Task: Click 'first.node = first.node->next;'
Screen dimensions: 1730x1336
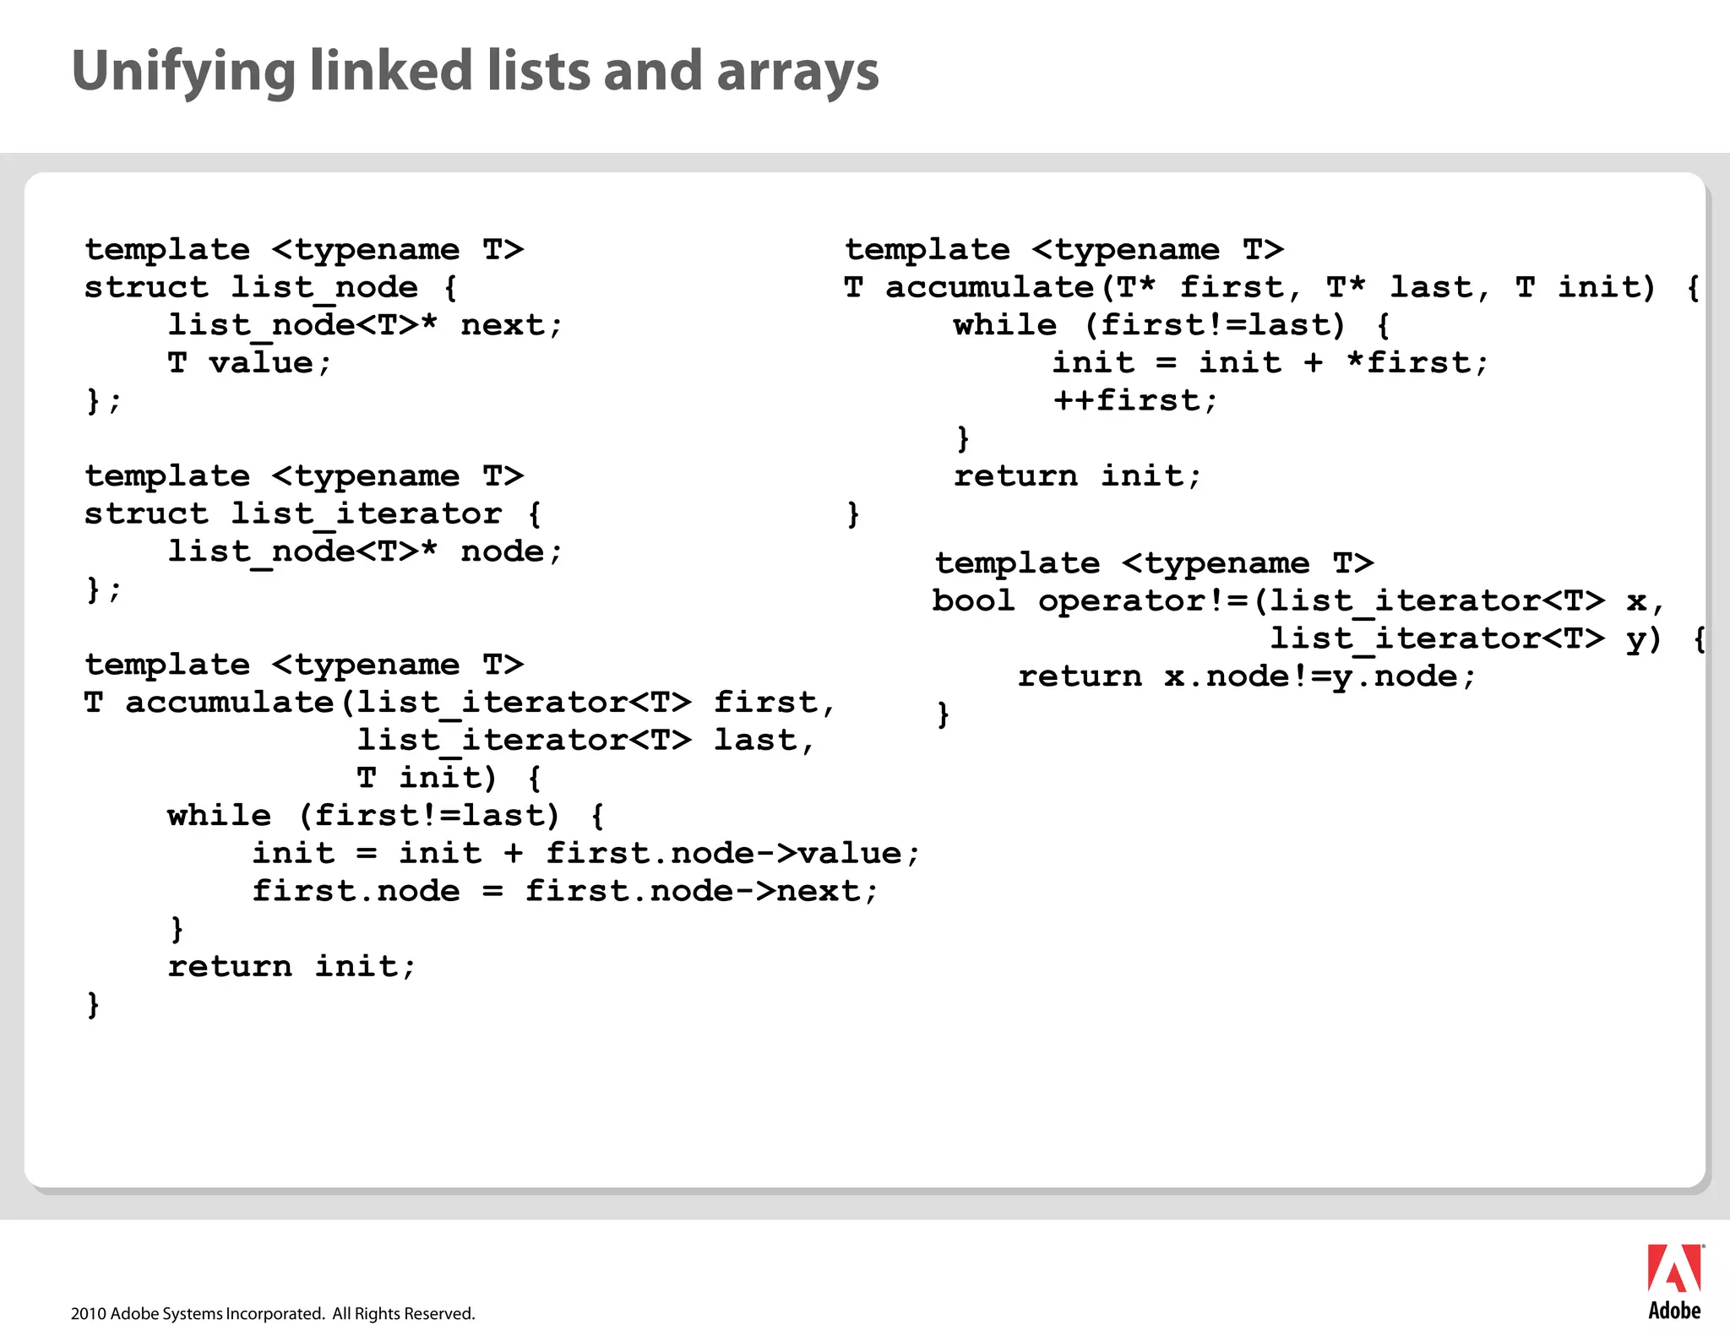Action: pos(565,892)
